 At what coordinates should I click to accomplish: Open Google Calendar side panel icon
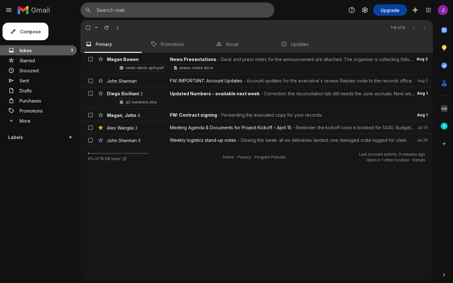[x=444, y=30]
